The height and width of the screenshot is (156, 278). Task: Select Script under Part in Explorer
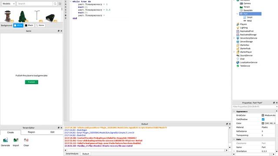(x=250, y=17)
